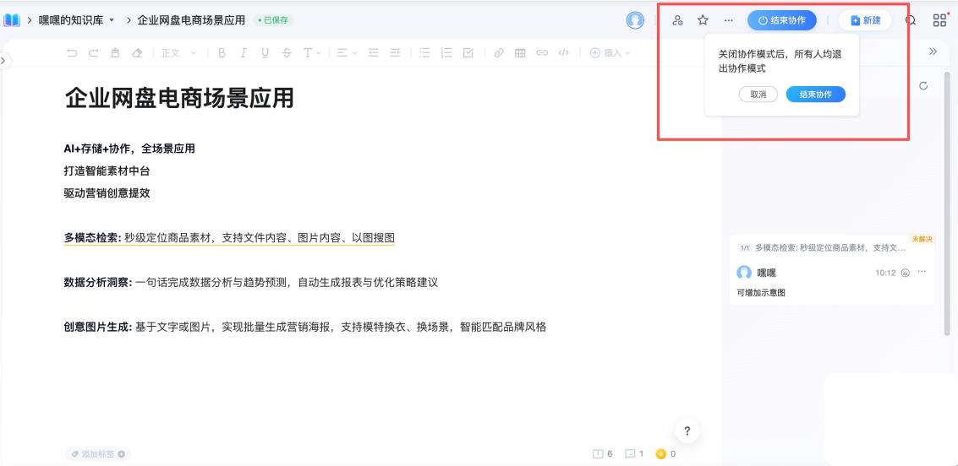
Task: Click the knowledge base book icon
Action: point(12,20)
